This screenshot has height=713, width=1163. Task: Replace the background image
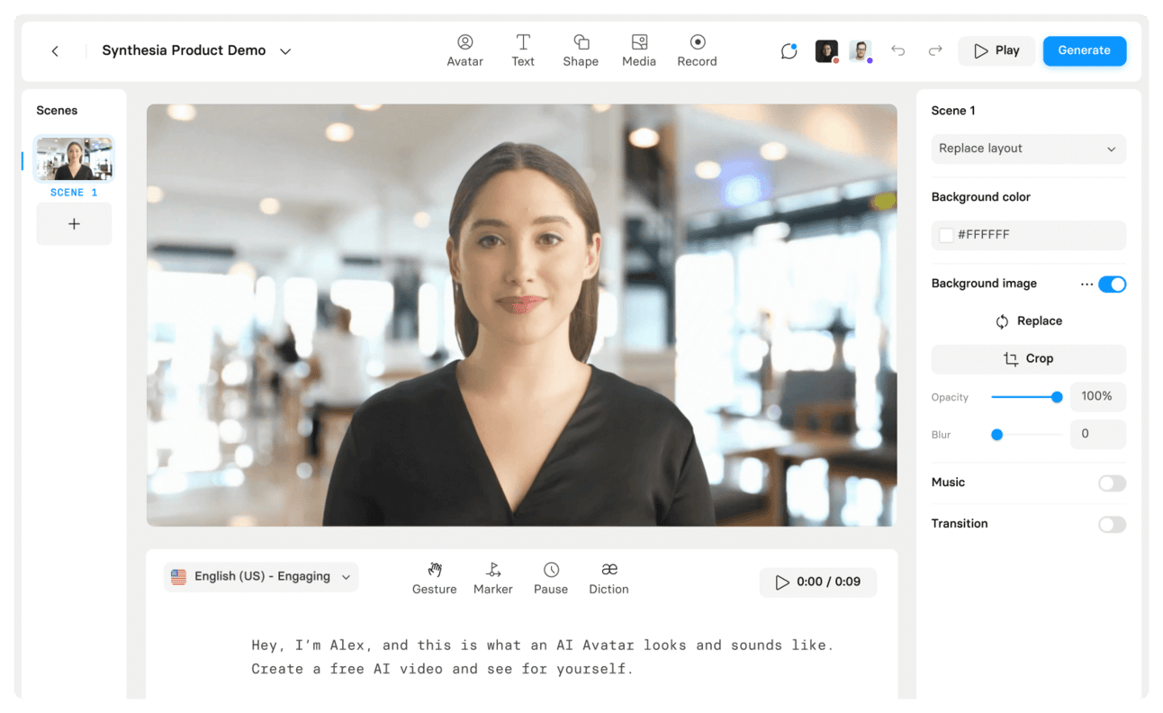click(1028, 321)
